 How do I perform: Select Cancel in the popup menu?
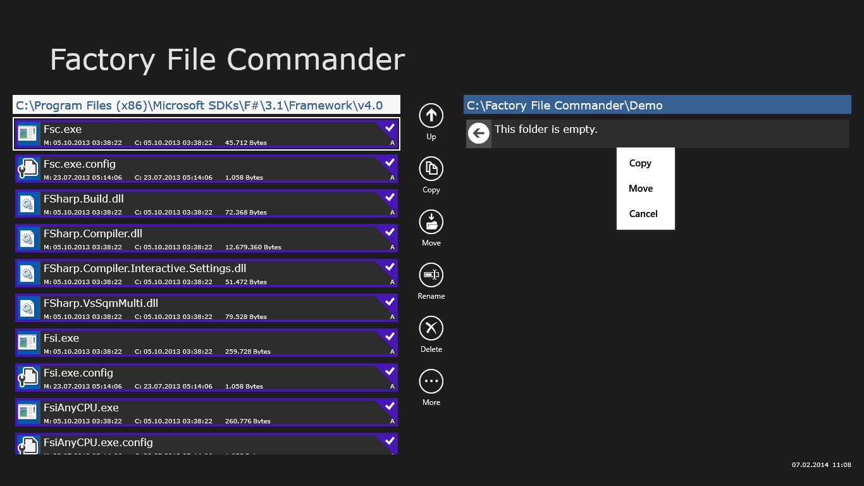643,214
